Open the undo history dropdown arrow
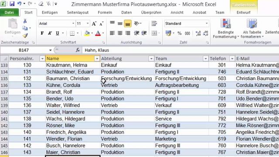 (x=24, y=4)
